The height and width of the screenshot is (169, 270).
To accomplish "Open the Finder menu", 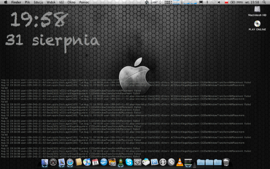I will click(x=16, y=2).
